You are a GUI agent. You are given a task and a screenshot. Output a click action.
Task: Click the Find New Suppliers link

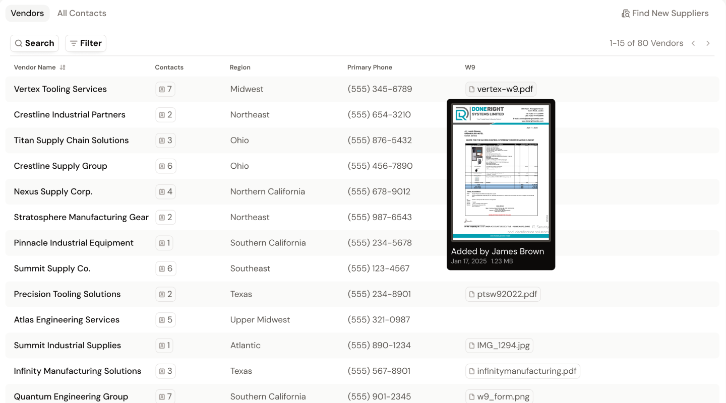665,13
